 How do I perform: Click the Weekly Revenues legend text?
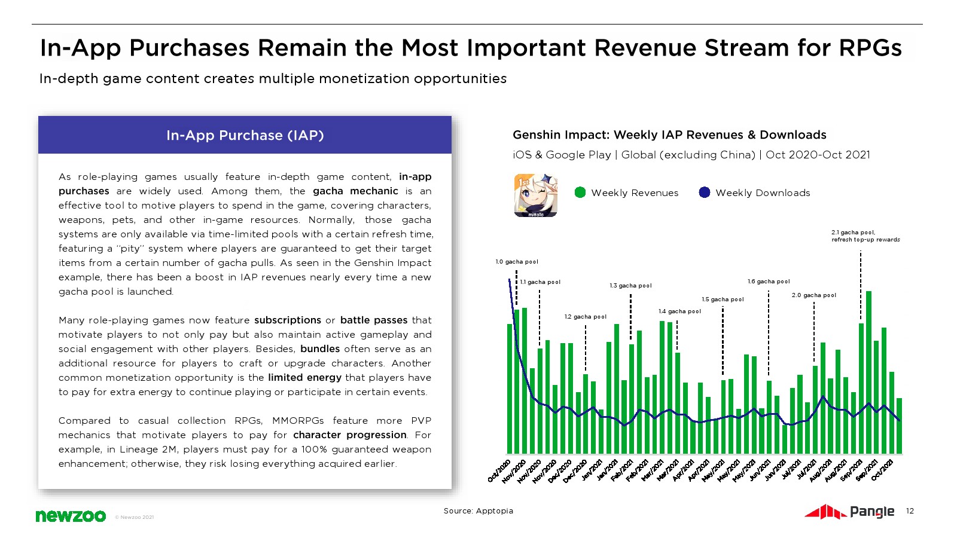coord(635,193)
